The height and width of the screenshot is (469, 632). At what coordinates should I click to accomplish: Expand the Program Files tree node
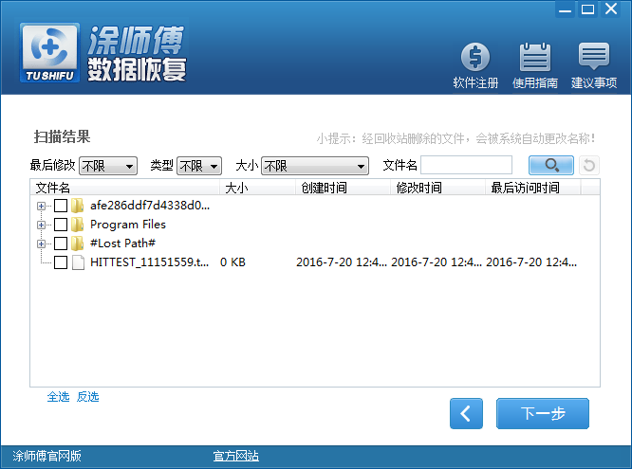41,225
